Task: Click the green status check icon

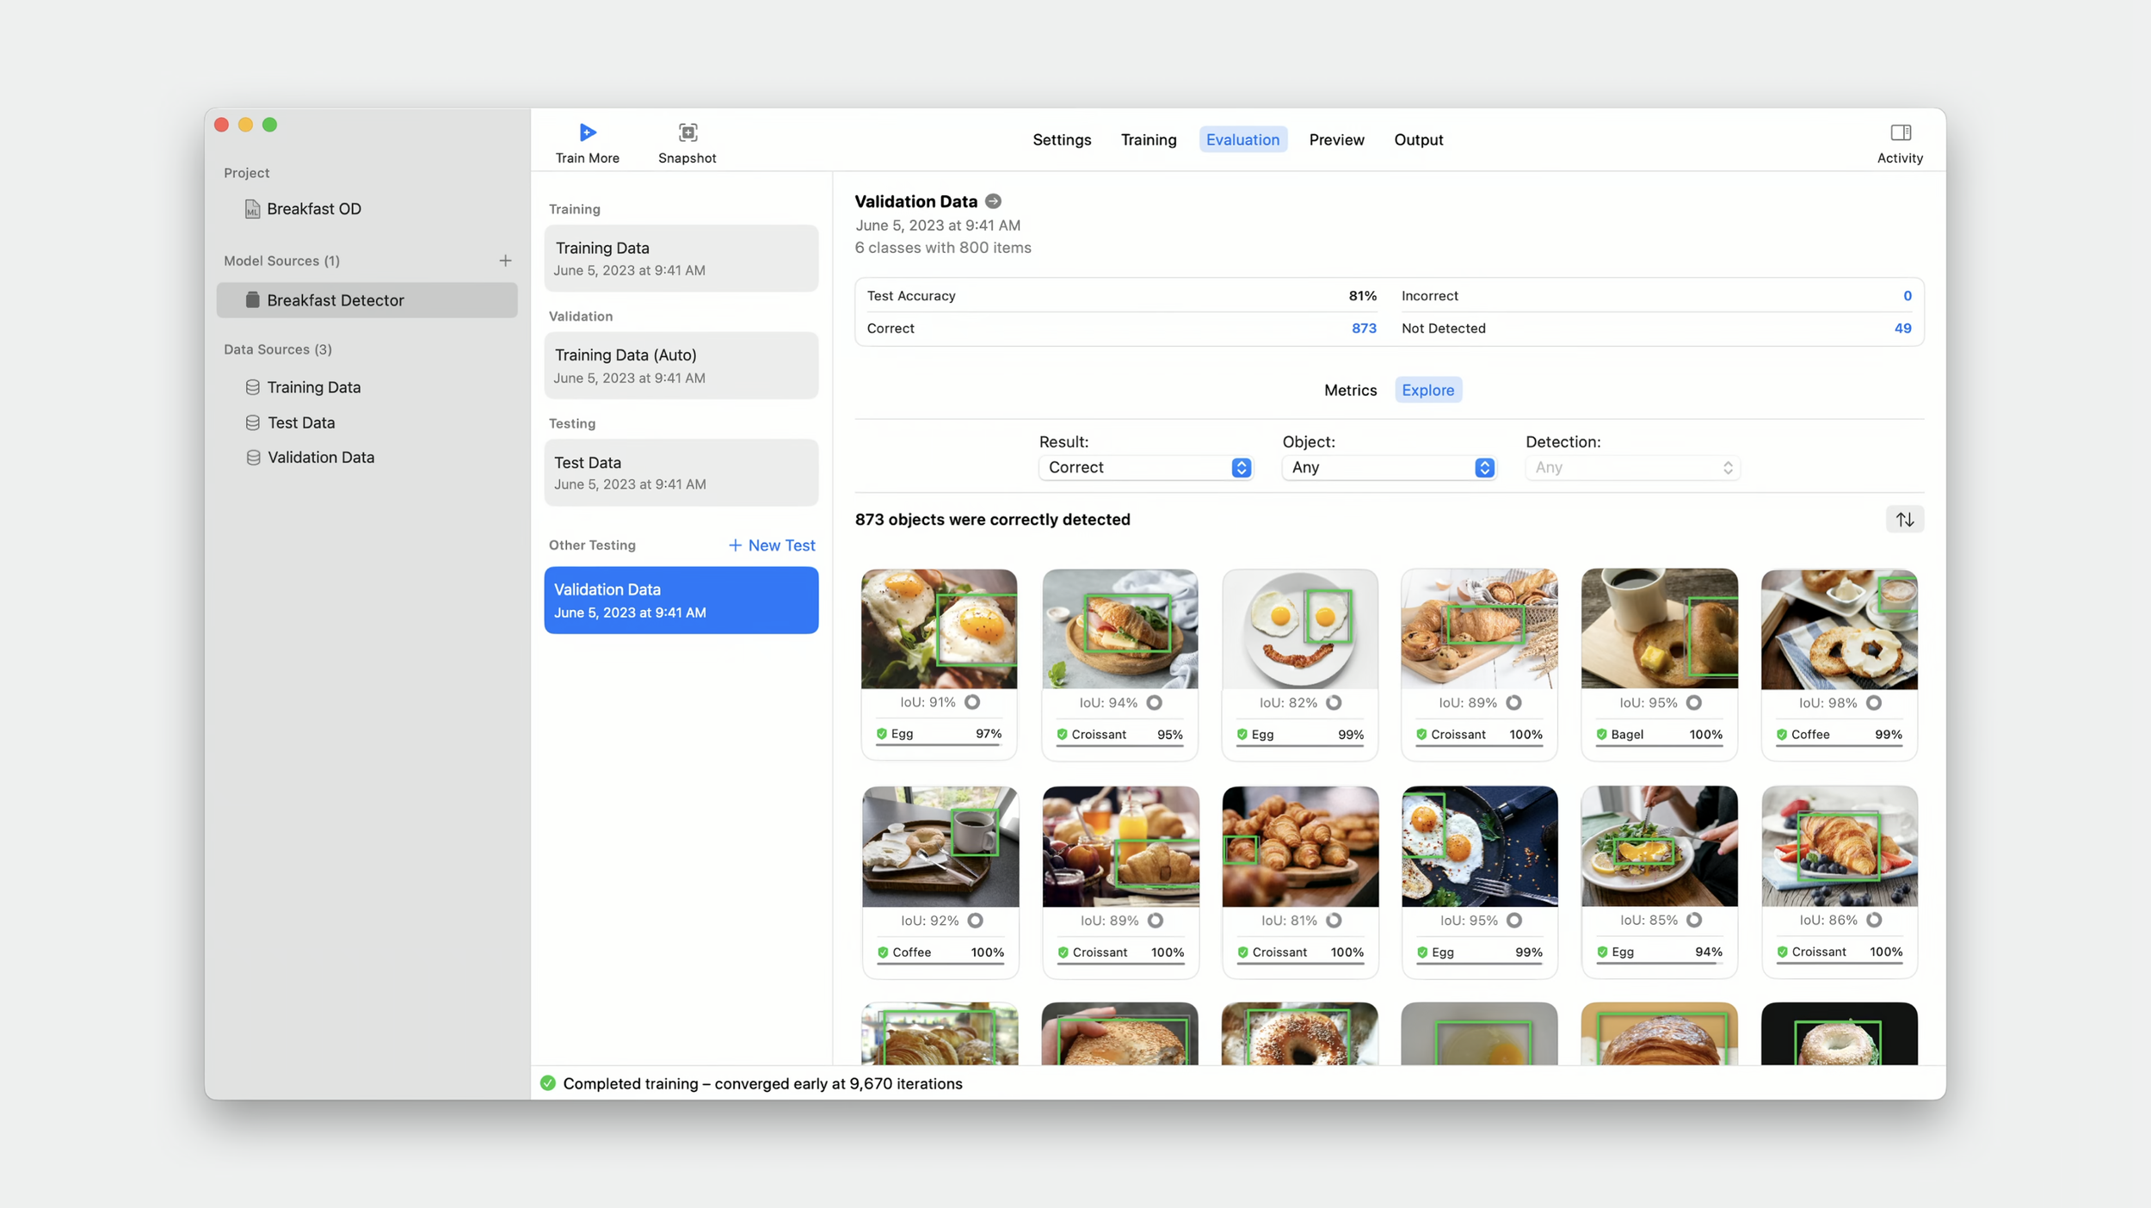Action: tap(548, 1083)
